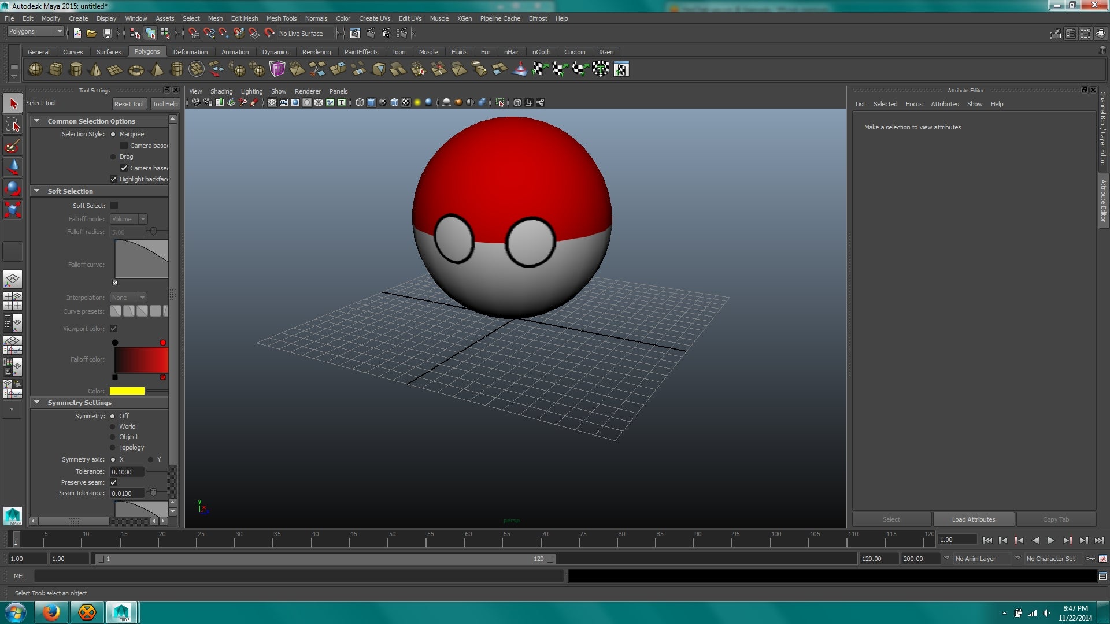Set Symmetry to Object
The height and width of the screenshot is (624, 1110).
pos(113,437)
